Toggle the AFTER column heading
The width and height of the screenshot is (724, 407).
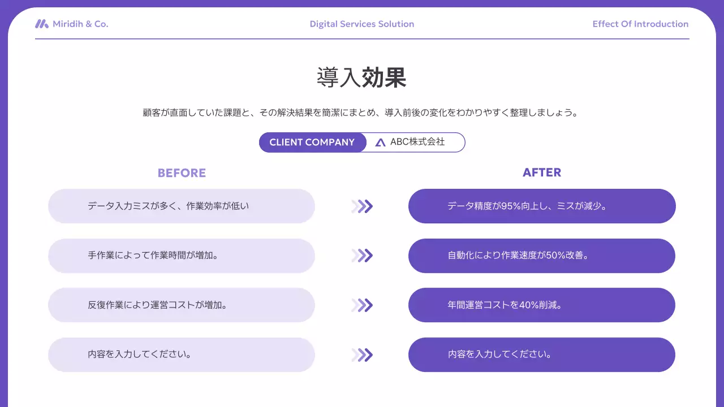(x=542, y=172)
